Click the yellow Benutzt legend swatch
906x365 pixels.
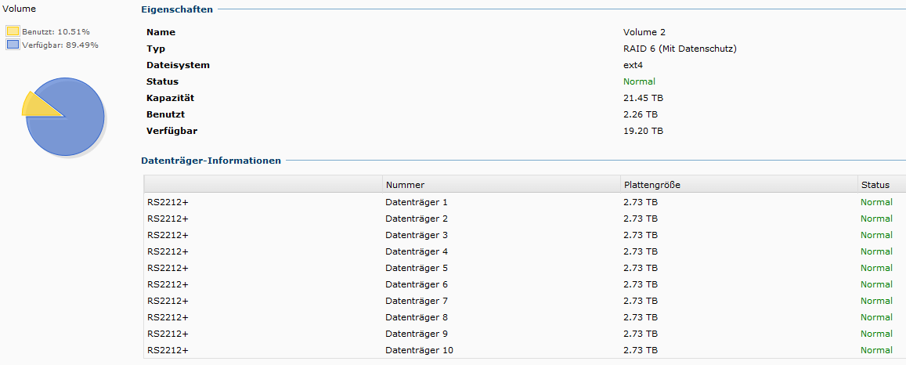tap(13, 31)
